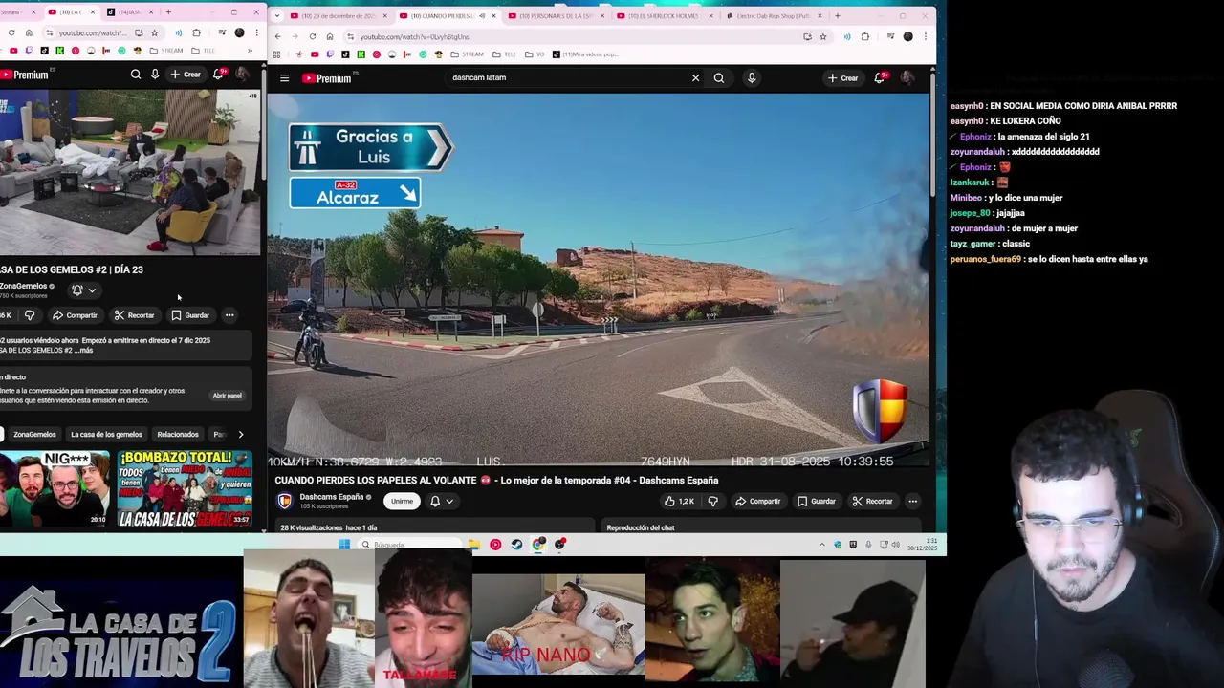Open tab search chevron in right browser
This screenshot has width=1224, height=688.
click(x=277, y=15)
